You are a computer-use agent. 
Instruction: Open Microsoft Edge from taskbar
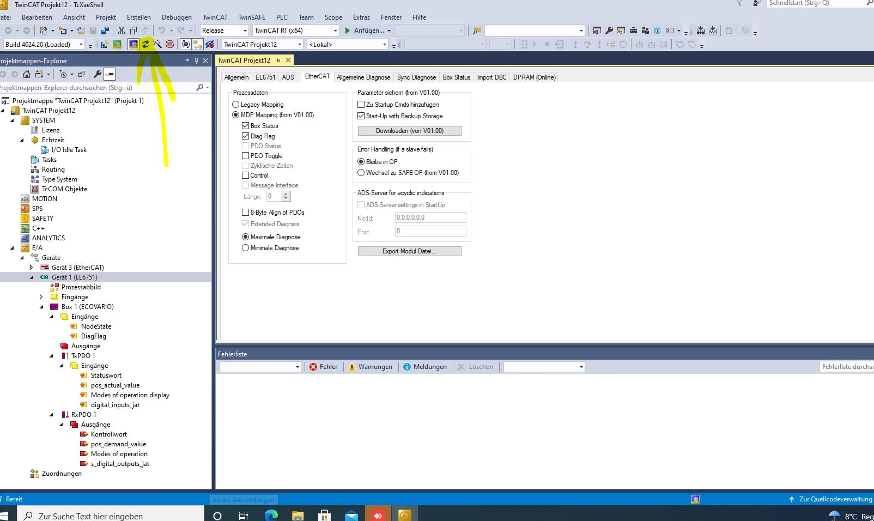(x=271, y=516)
